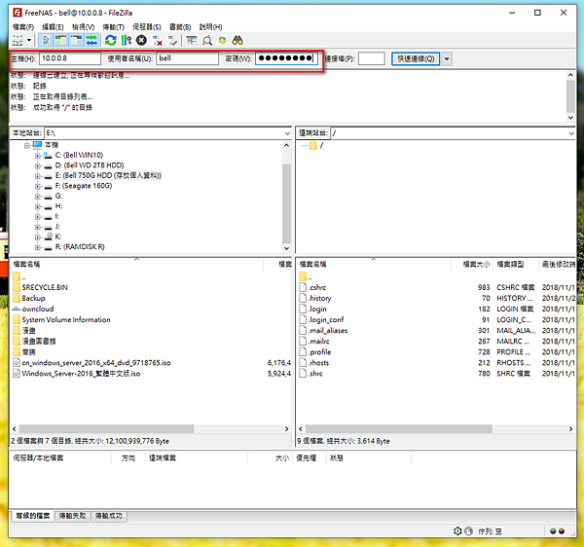Select the K: drive in local tree

pos(58,237)
